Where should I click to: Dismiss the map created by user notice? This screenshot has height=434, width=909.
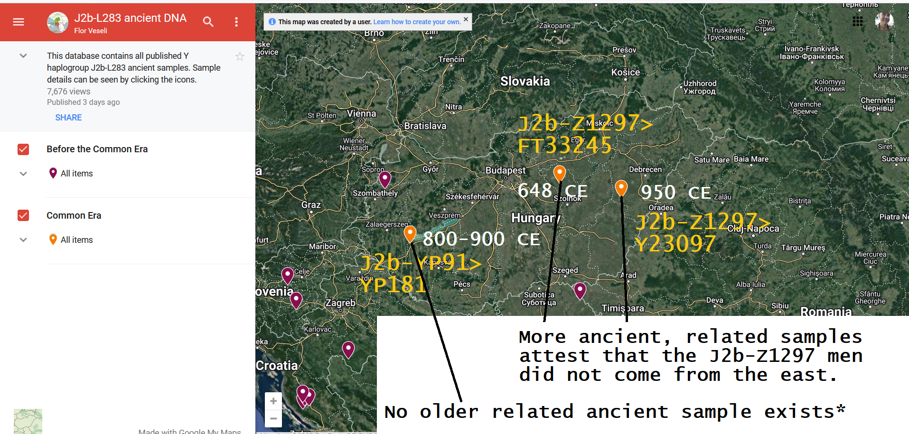pos(466,19)
